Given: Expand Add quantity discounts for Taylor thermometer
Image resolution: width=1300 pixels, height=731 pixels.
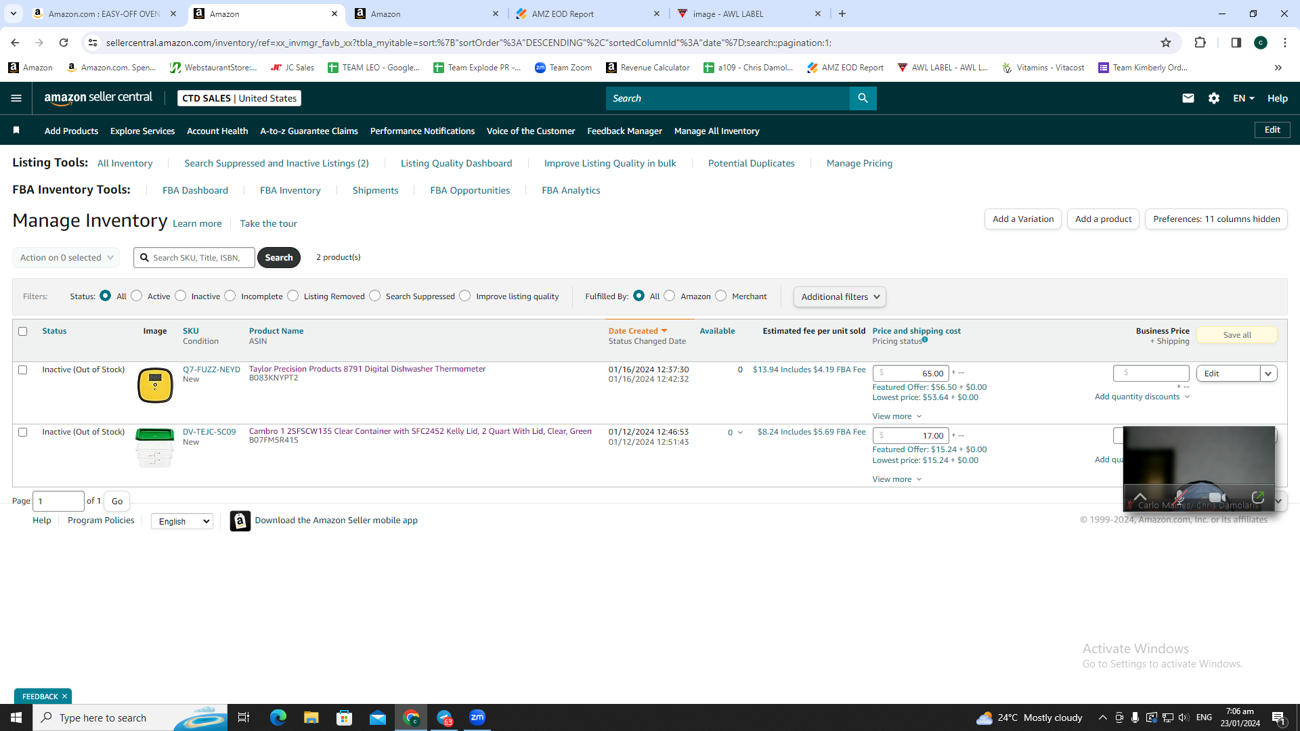Looking at the screenshot, I should (x=1142, y=397).
